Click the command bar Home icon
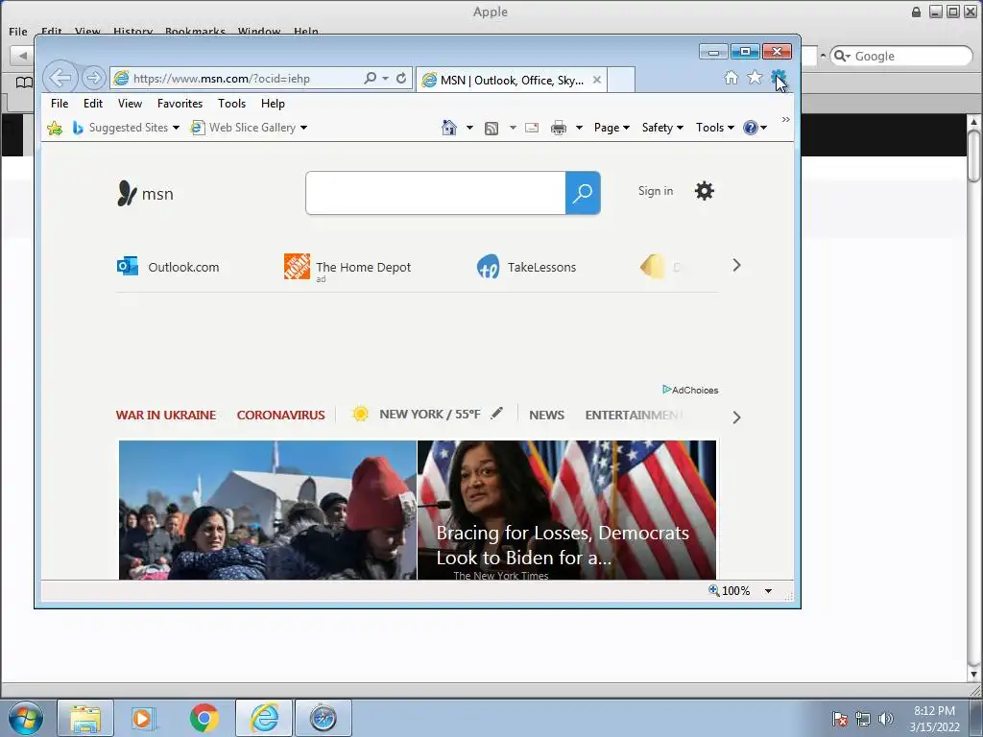Image resolution: width=983 pixels, height=737 pixels. [x=449, y=128]
